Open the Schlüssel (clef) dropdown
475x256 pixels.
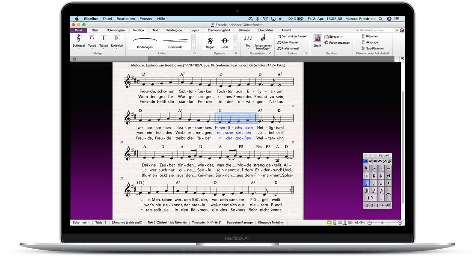pos(78,41)
